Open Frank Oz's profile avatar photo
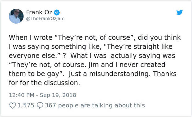 [x=16, y=16]
